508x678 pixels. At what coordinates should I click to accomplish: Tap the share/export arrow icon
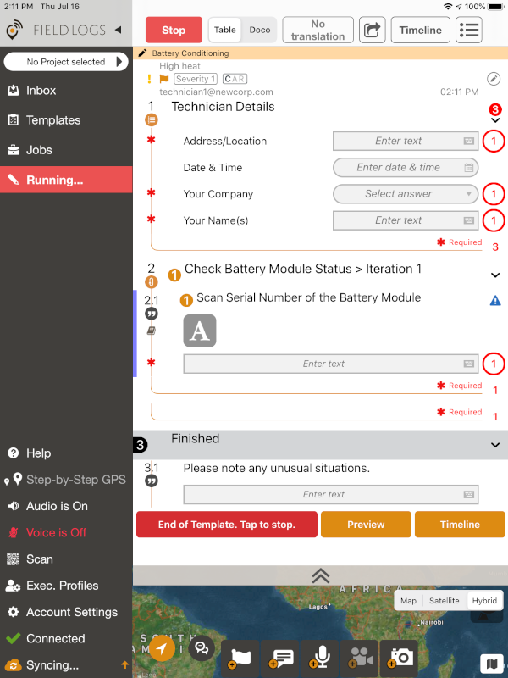[372, 30]
